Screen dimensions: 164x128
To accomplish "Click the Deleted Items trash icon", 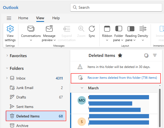I will click(x=12, y=116).
